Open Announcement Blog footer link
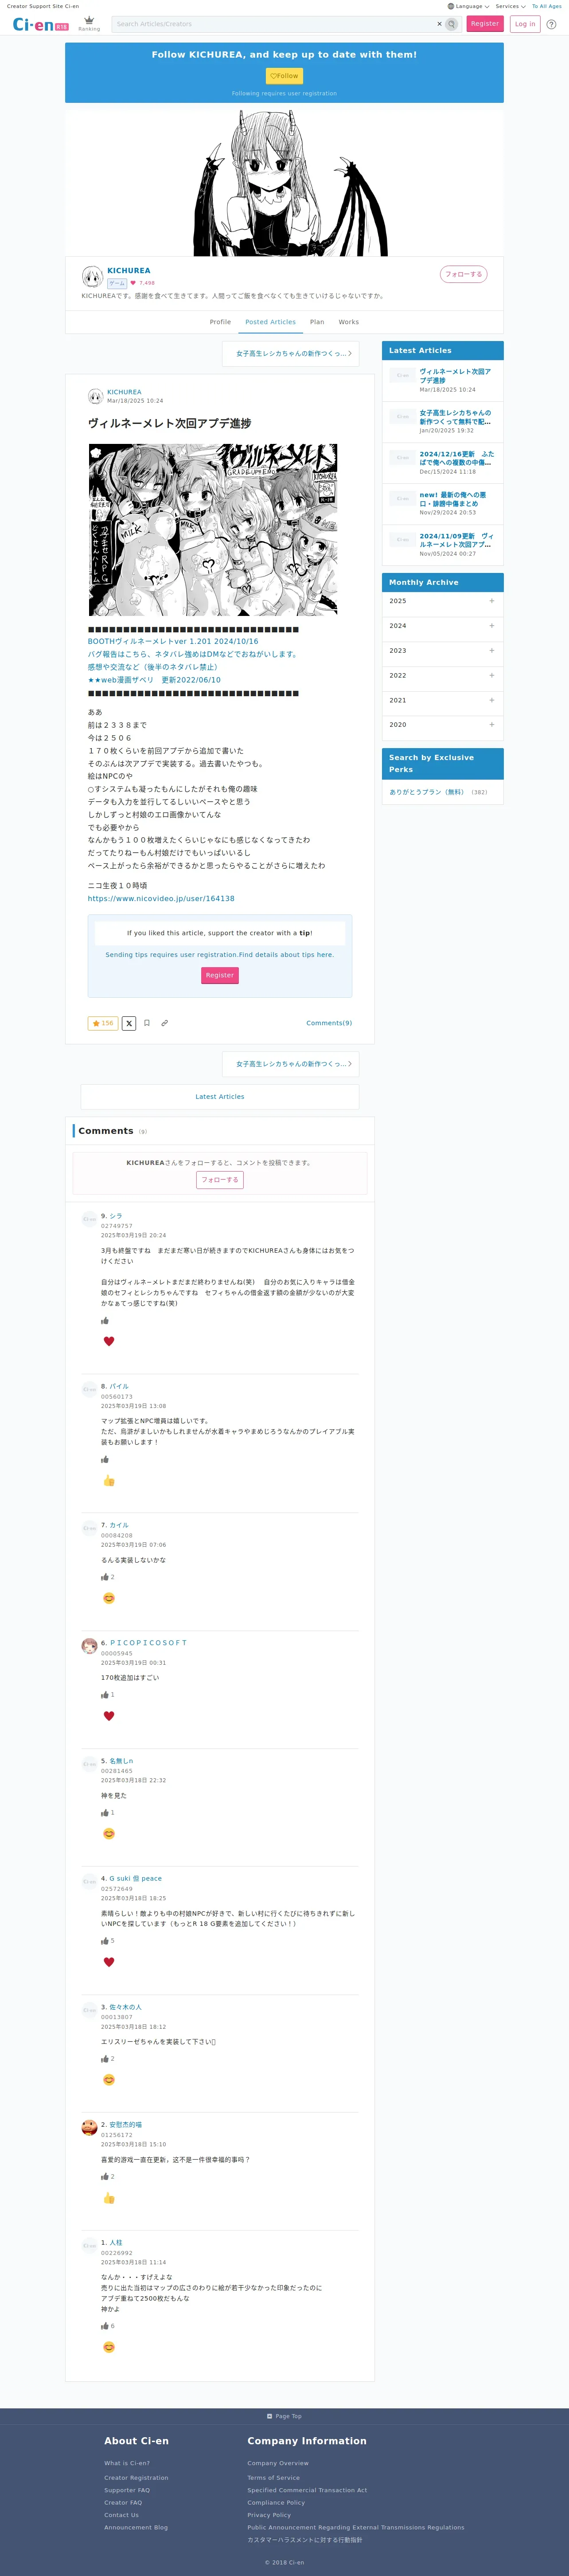Image resolution: width=569 pixels, height=2576 pixels. click(136, 2527)
